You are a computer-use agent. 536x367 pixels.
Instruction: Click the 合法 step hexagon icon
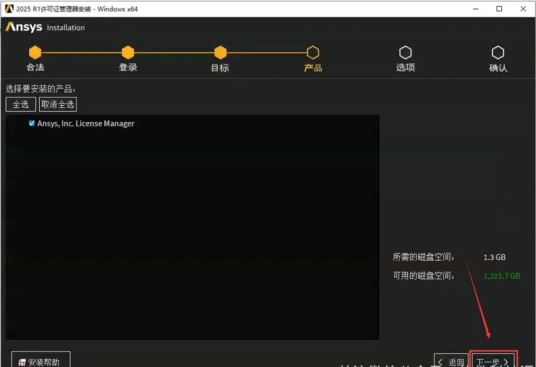coord(35,53)
